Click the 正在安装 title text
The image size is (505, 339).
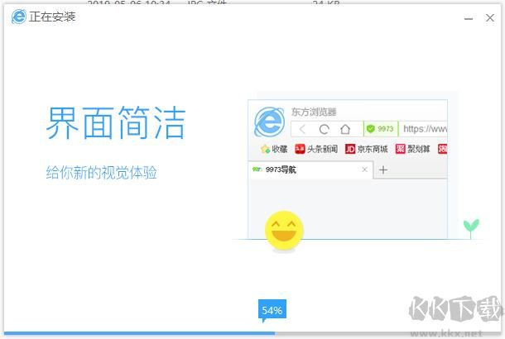pos(52,17)
